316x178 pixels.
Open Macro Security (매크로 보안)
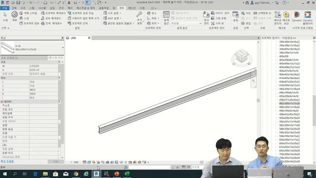(286, 18)
